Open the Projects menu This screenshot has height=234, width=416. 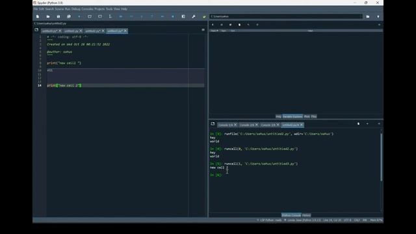pos(99,9)
